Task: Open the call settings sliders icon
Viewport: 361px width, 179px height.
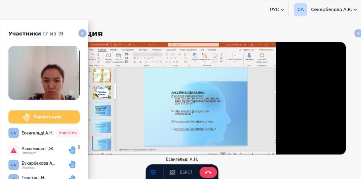Action: pos(153,172)
